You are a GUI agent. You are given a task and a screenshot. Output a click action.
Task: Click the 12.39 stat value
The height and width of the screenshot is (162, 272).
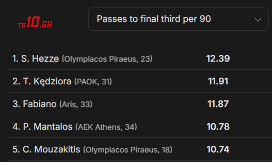tap(218, 59)
